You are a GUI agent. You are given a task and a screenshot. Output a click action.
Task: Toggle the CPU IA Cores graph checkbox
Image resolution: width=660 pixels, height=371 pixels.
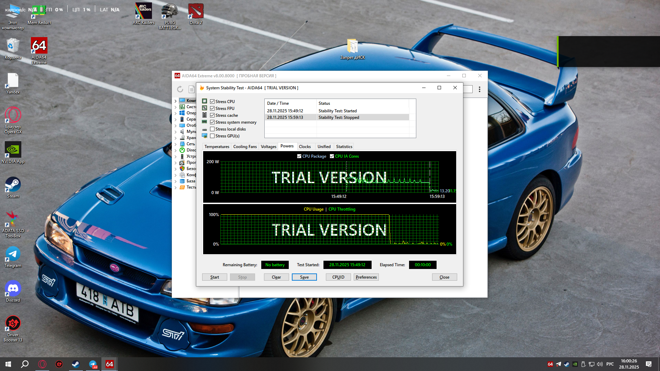332,156
